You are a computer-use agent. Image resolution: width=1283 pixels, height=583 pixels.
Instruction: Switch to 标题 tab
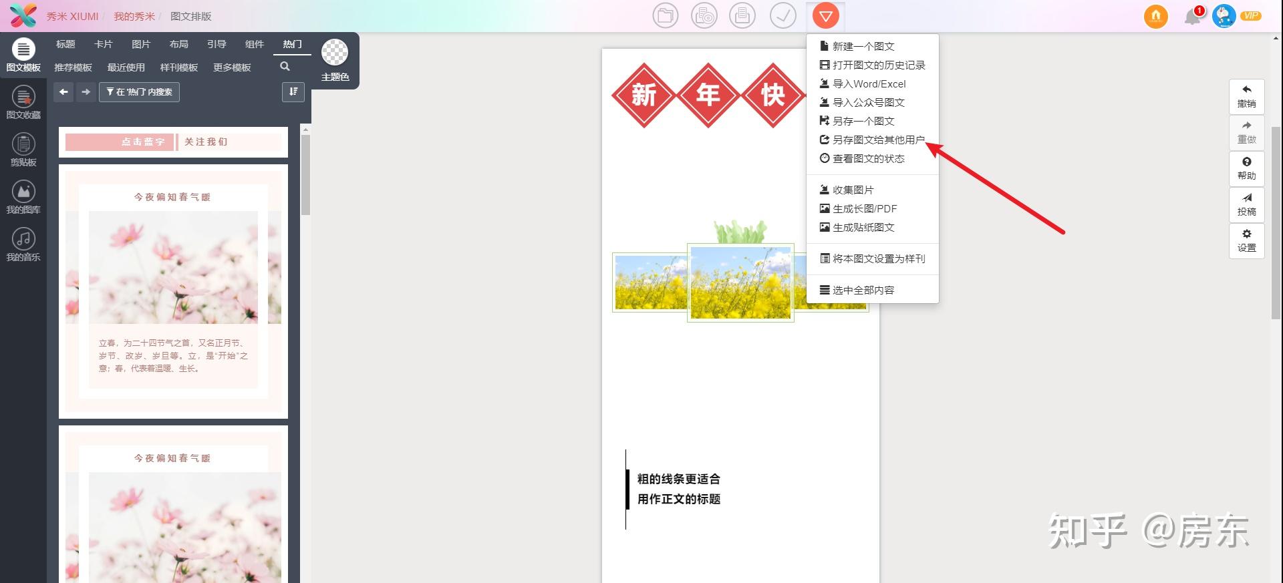pos(65,44)
